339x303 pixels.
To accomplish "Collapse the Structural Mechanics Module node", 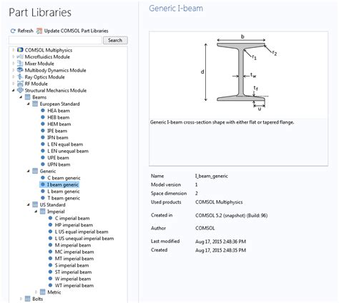I will [x=13, y=90].
